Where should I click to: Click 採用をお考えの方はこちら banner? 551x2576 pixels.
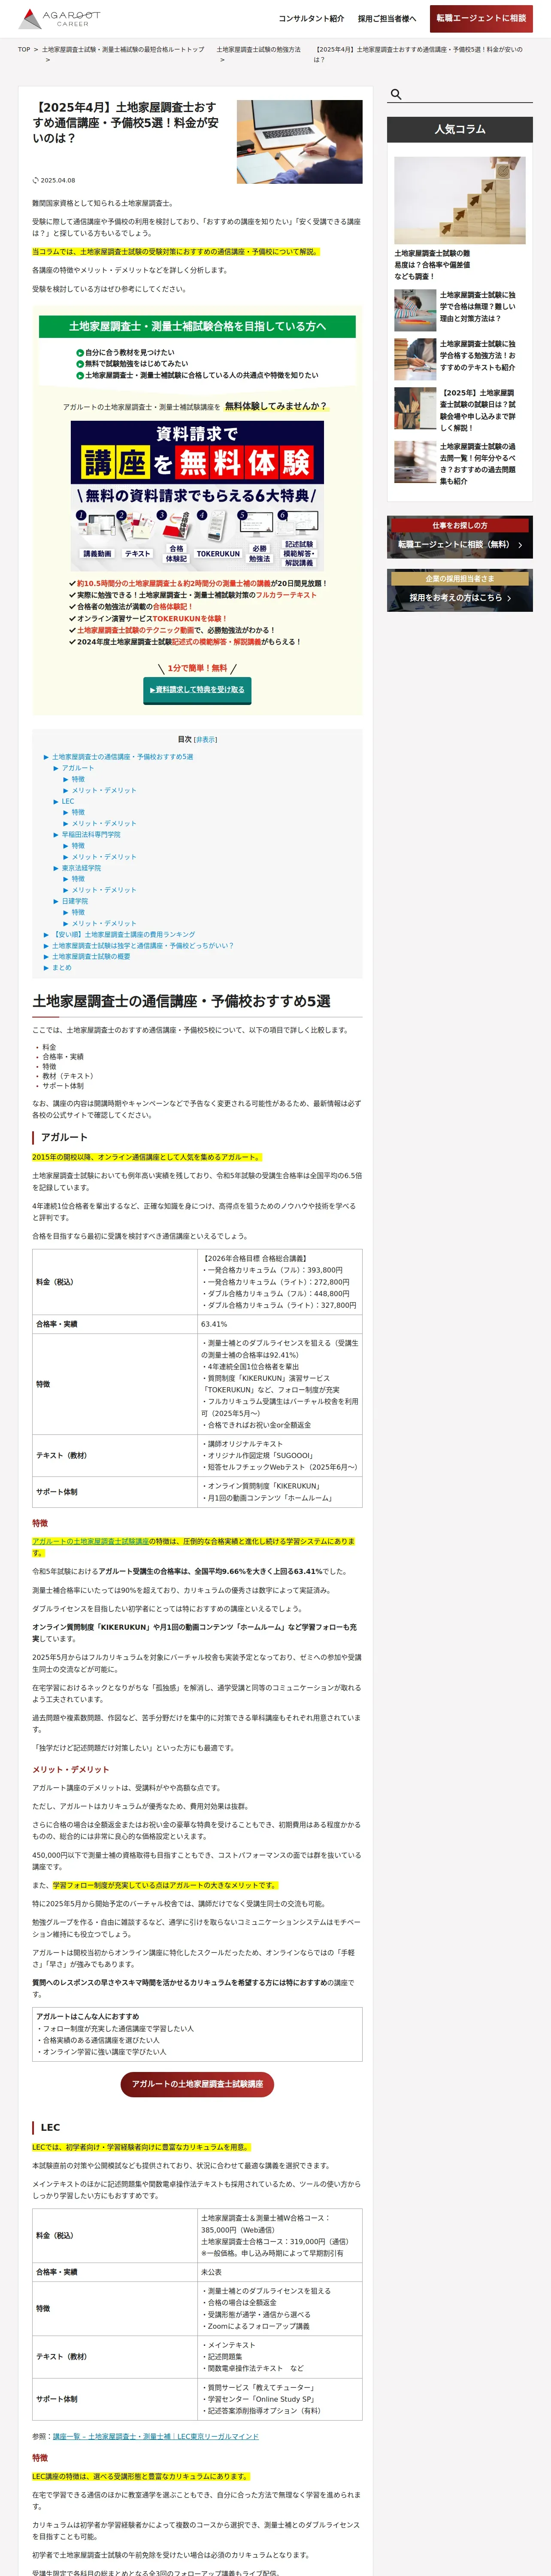point(460,590)
